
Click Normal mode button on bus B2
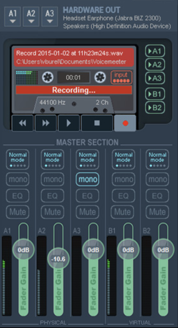(157, 159)
